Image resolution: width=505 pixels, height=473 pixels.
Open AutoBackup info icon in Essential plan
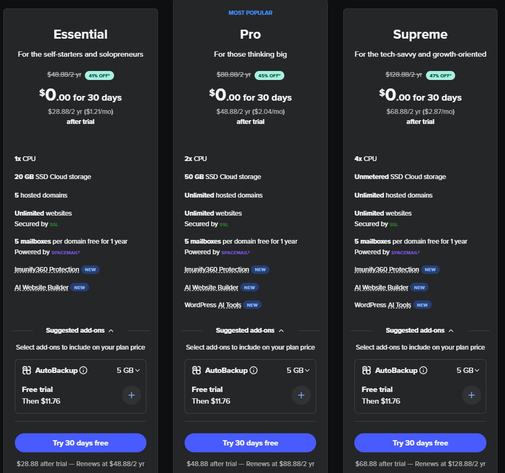(x=83, y=370)
